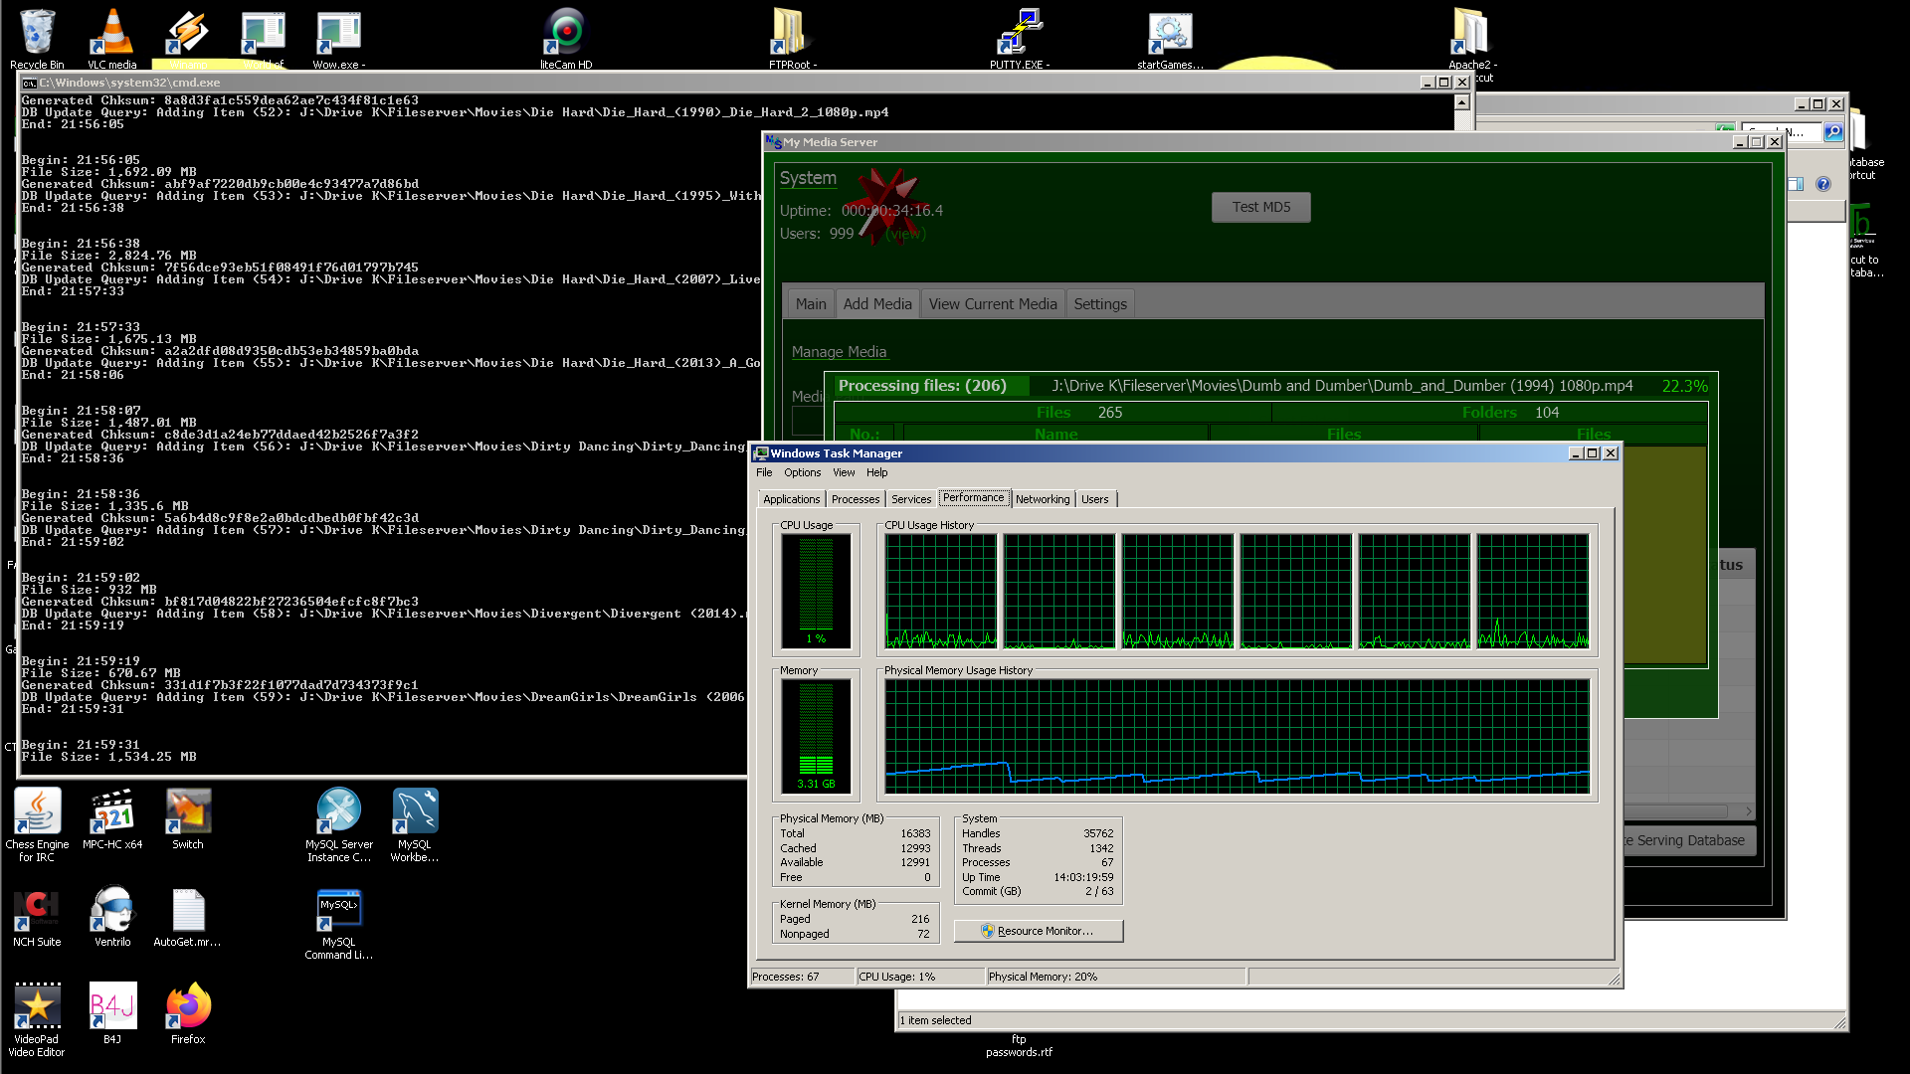The height and width of the screenshot is (1074, 1910).
Task: Open the Options menu in Task Manager
Action: coord(802,472)
